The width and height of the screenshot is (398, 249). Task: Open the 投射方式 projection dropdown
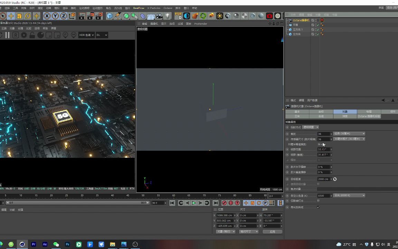[x=310, y=127]
